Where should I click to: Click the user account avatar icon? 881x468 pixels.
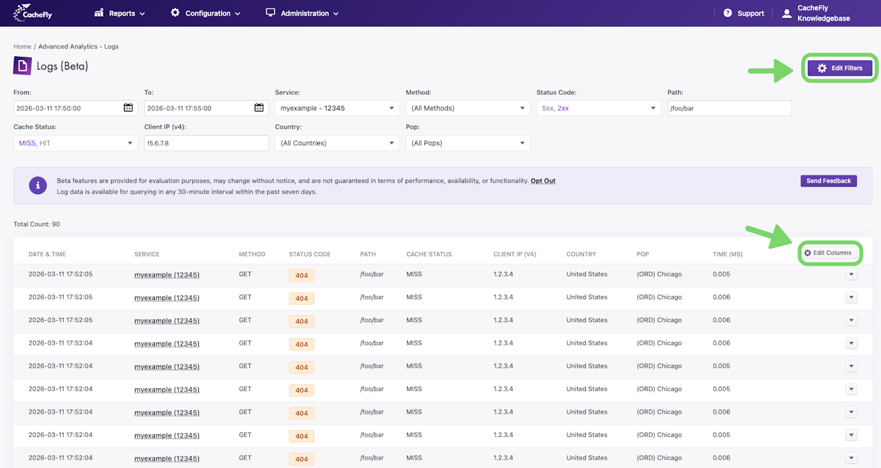click(787, 13)
